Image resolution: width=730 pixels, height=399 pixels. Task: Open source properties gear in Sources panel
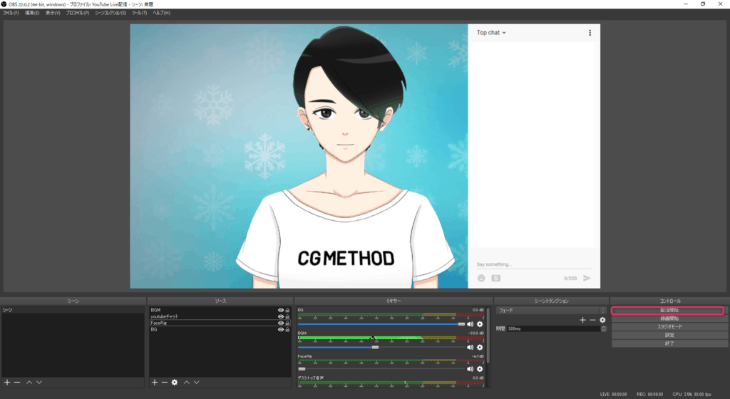tap(174, 383)
